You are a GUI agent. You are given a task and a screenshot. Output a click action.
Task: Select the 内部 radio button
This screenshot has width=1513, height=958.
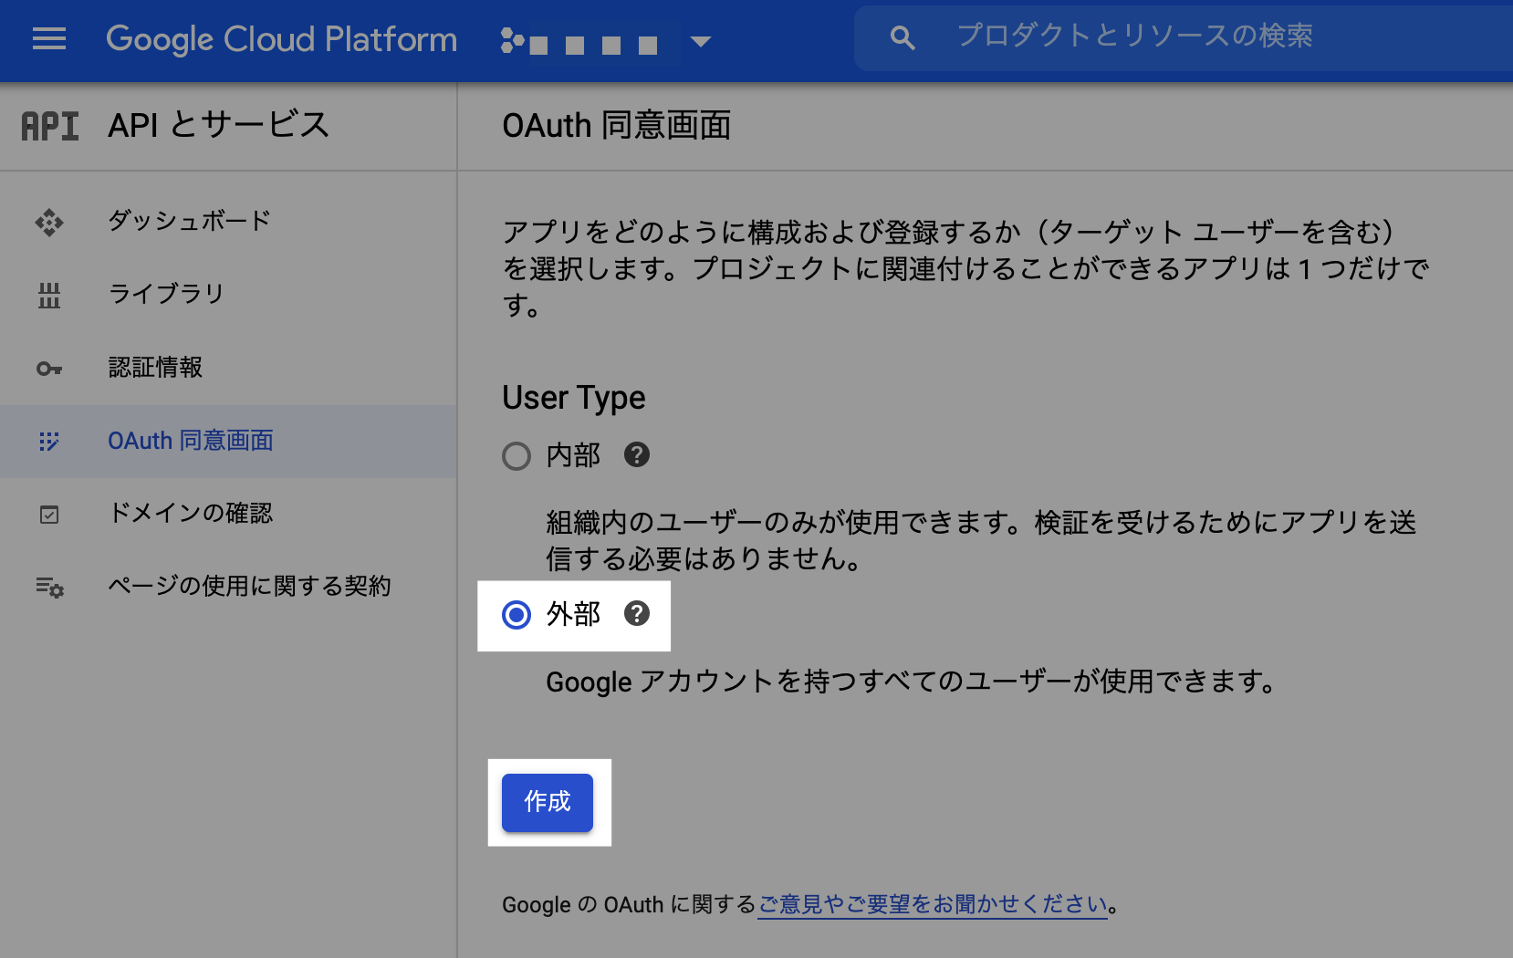[517, 455]
